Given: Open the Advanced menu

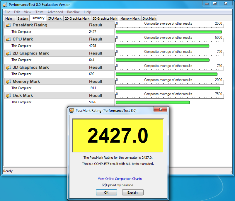Looking at the screenshot, I should click(55, 12).
